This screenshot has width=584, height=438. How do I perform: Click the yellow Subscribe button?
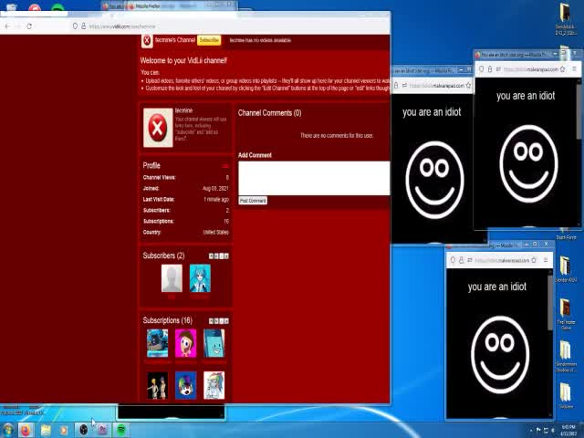209,40
